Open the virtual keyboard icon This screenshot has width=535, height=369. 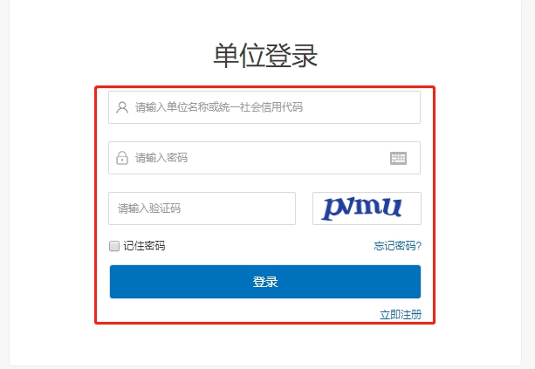[398, 158]
